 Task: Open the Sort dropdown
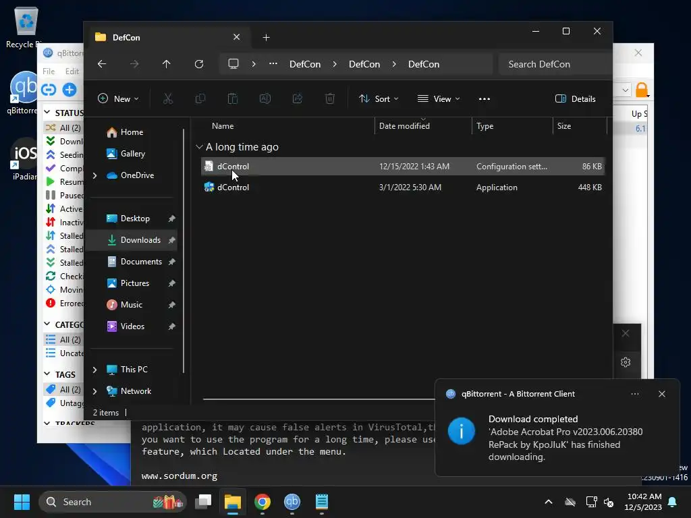tap(379, 98)
